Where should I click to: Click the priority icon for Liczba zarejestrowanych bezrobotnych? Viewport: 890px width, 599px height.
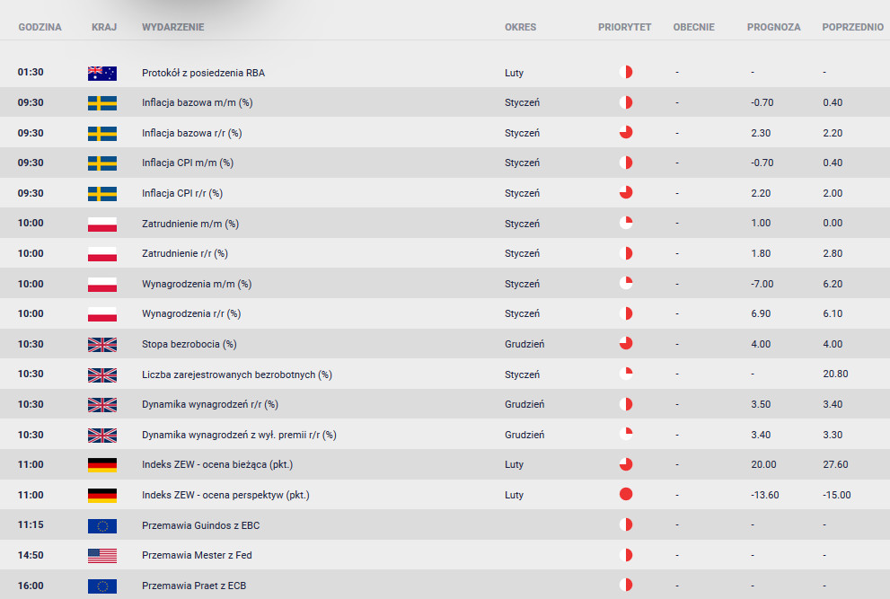point(625,374)
